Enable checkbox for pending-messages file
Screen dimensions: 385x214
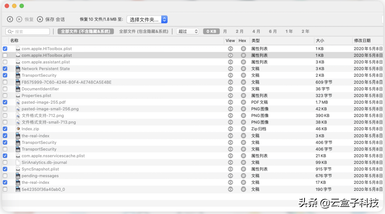(x=5, y=176)
